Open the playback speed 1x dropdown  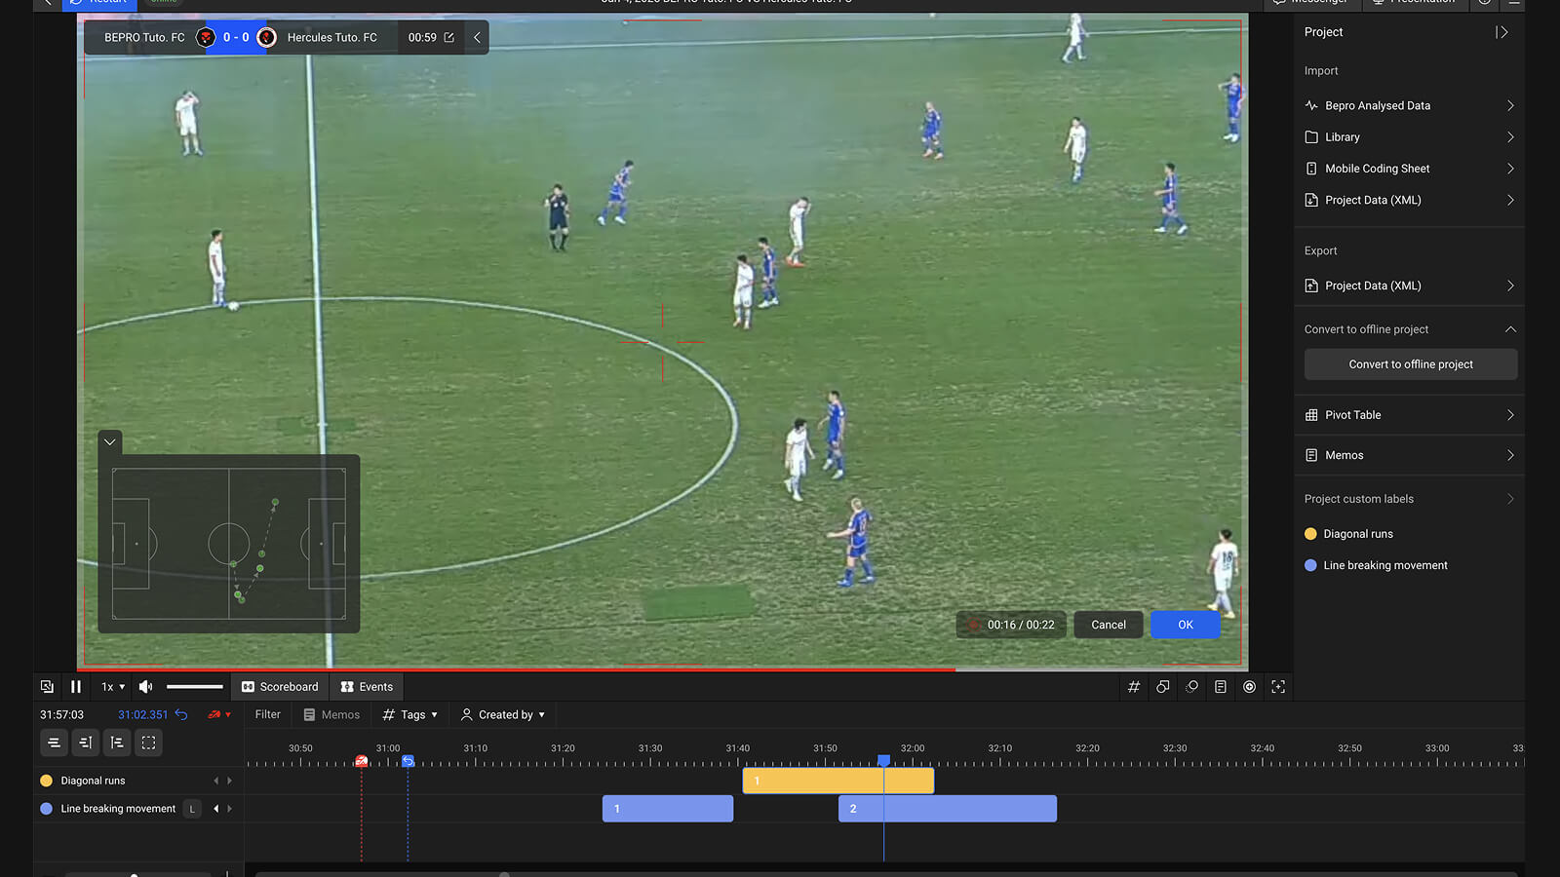point(113,687)
